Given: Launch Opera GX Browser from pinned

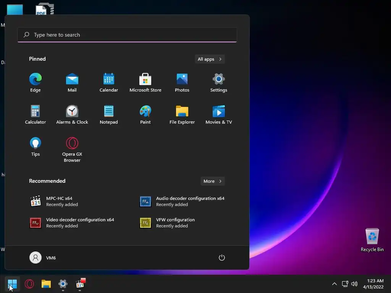Looking at the screenshot, I should click(72, 150).
